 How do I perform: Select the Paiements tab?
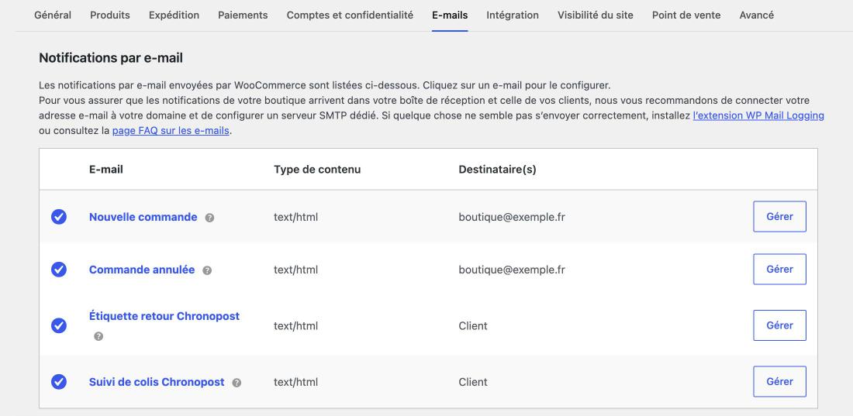click(243, 15)
